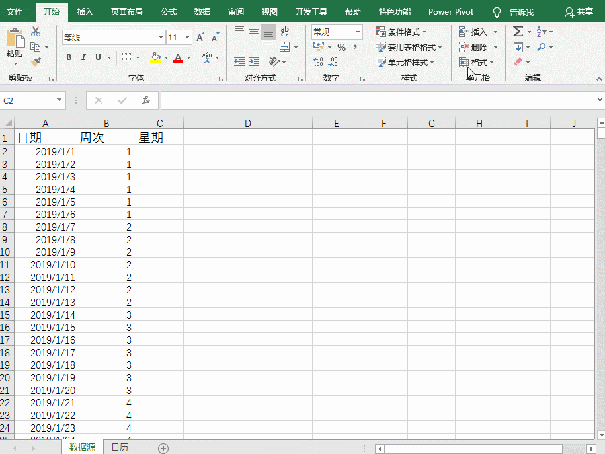Open 条件格式 conditional formatting menu
This screenshot has height=454, width=605.
point(401,32)
